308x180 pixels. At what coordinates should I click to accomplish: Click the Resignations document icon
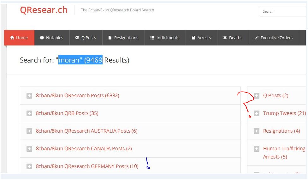point(110,38)
